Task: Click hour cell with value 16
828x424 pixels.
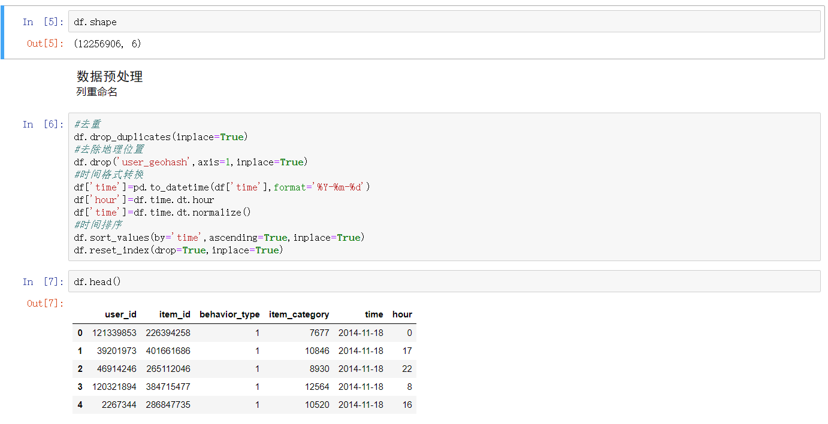Action: (x=407, y=405)
